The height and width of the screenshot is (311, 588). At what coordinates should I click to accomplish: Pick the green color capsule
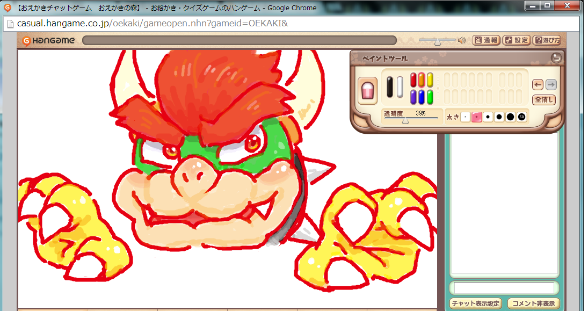coord(430,97)
